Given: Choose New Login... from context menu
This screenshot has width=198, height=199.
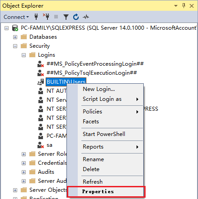Looking at the screenshot, I should click(105, 89).
